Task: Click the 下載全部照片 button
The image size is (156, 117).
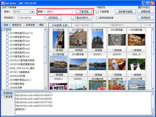Action: [81, 18]
